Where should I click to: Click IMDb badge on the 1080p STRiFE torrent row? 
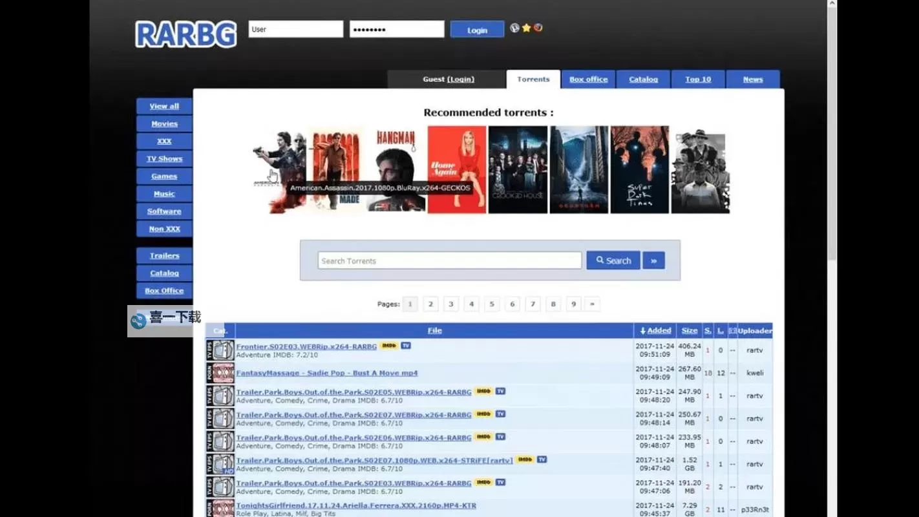pos(524,459)
